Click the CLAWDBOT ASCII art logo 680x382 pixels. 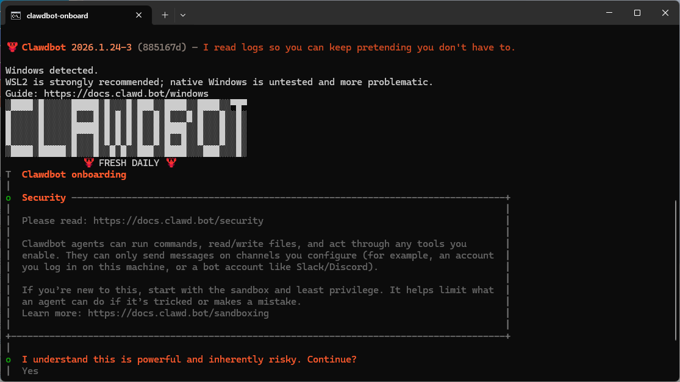126,128
